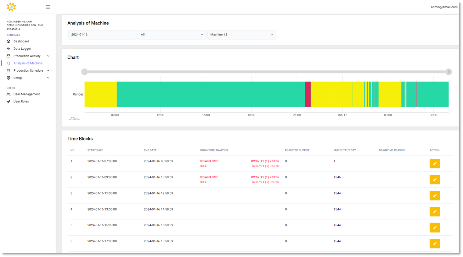Open the All filter dropdown
The image size is (463, 257).
point(172,35)
